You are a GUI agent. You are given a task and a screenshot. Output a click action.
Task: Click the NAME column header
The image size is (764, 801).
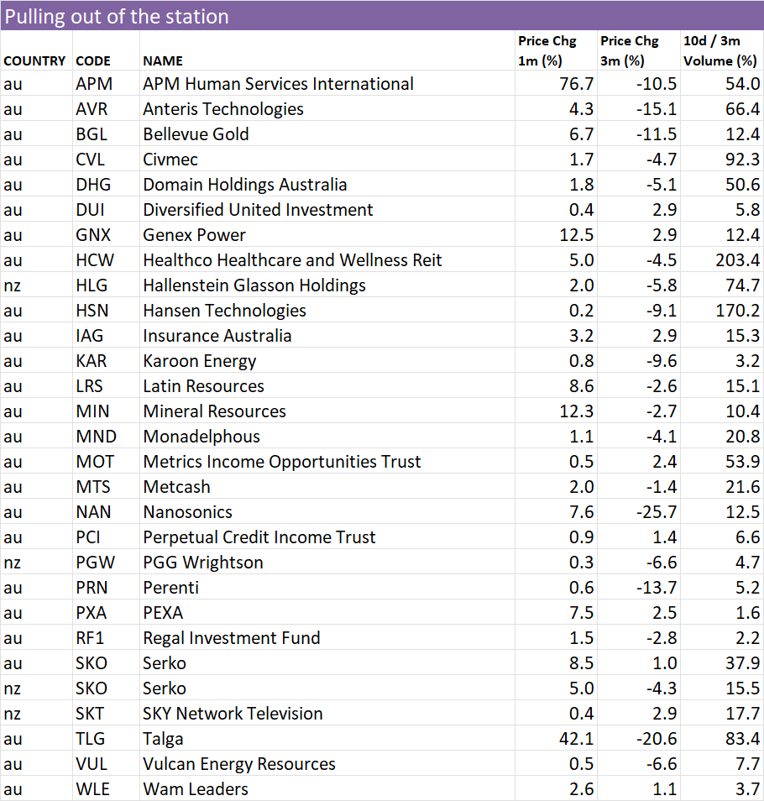click(163, 61)
